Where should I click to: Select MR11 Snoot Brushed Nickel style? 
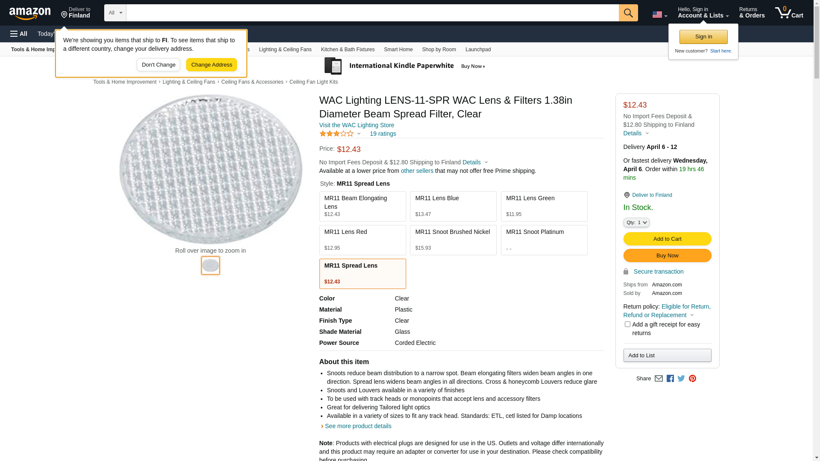click(x=453, y=240)
